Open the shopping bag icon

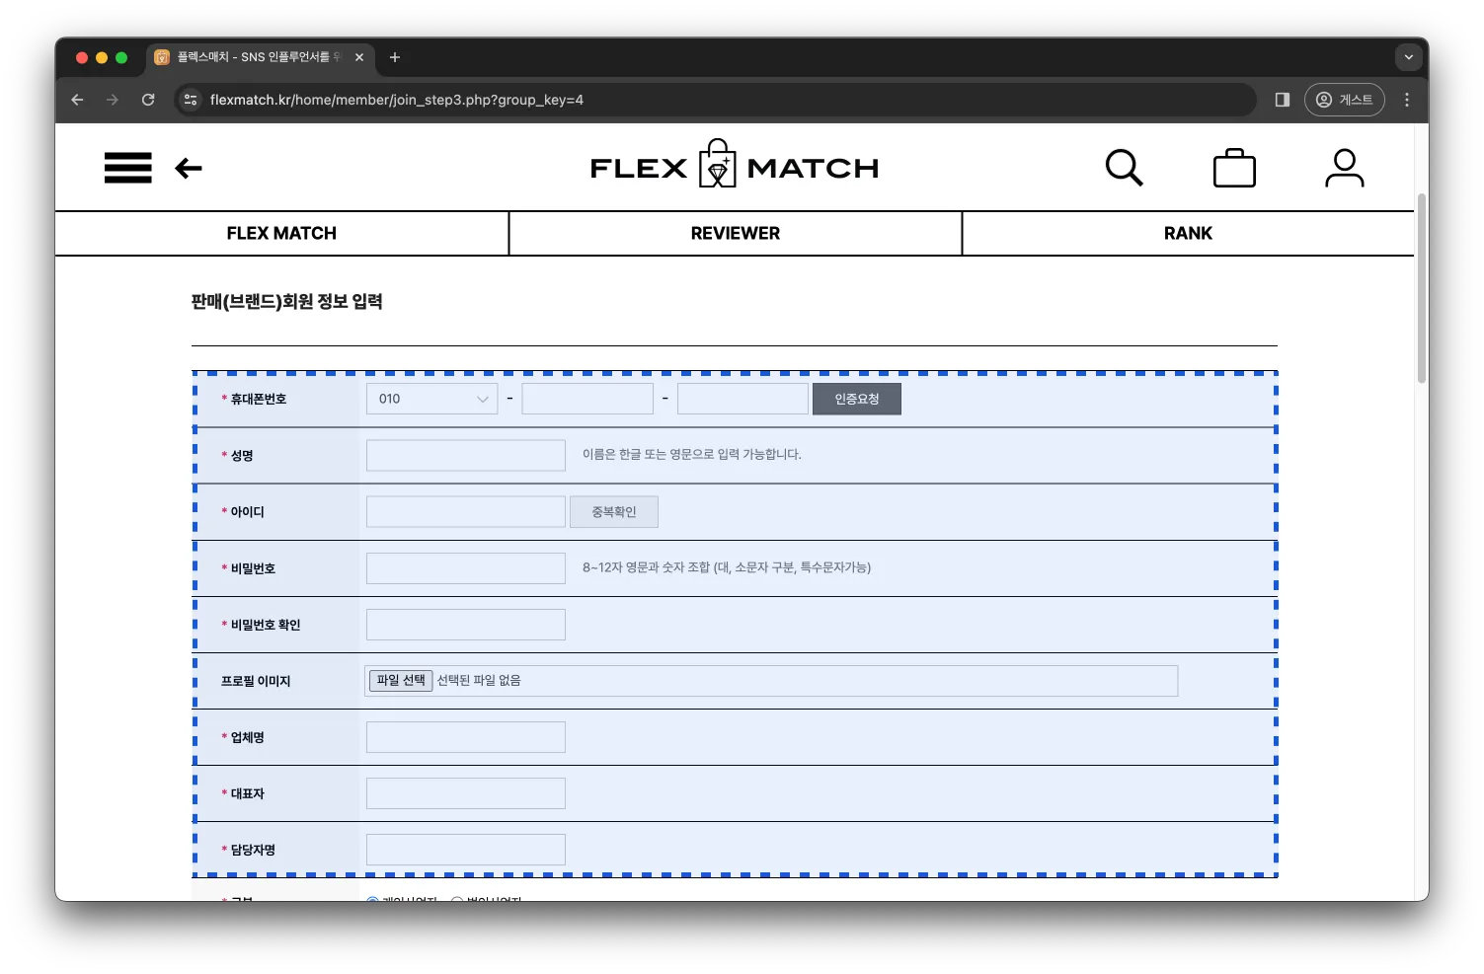tap(1234, 168)
